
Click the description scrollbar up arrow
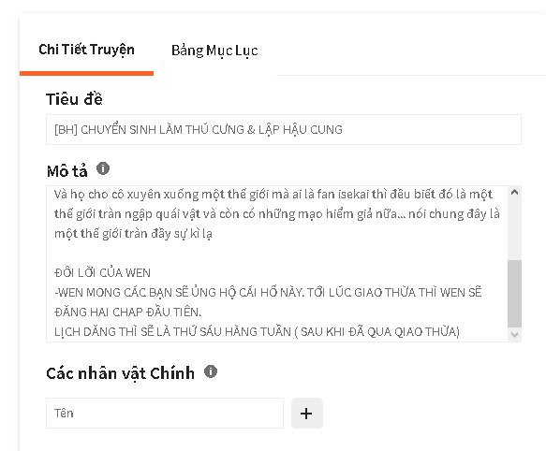514,193
